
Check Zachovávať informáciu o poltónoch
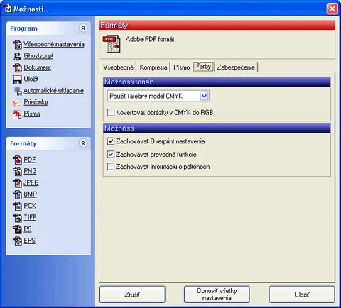(111, 167)
